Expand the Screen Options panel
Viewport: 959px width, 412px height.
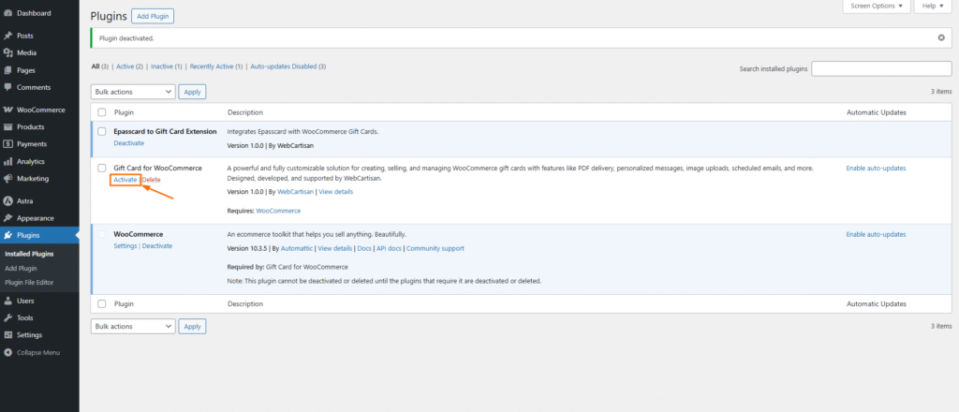(x=877, y=7)
